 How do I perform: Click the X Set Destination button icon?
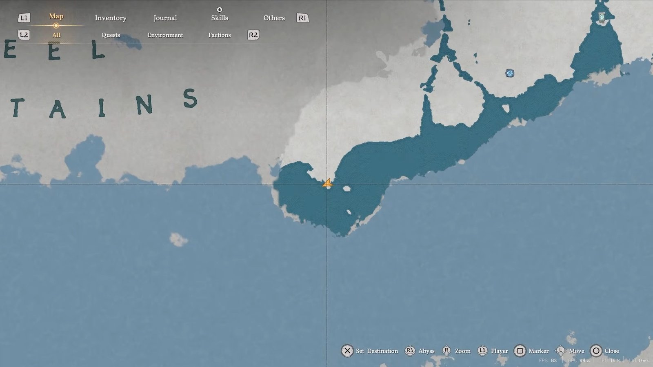(x=347, y=351)
